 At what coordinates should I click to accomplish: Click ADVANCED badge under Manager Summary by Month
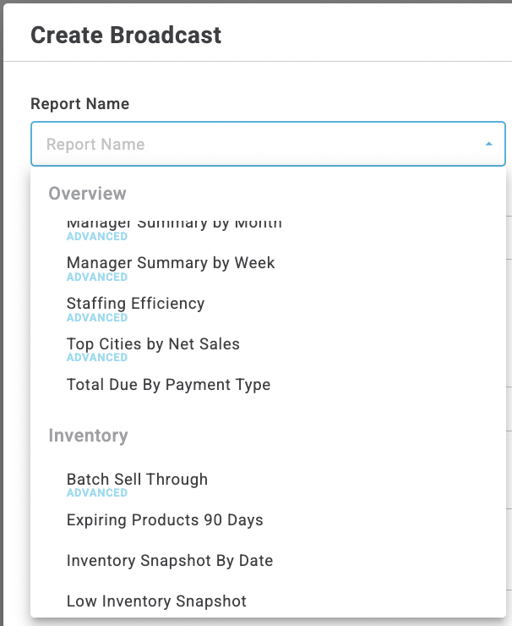point(97,237)
